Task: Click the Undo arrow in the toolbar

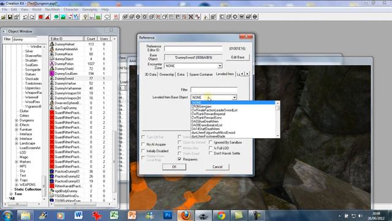Action: click(26, 17)
